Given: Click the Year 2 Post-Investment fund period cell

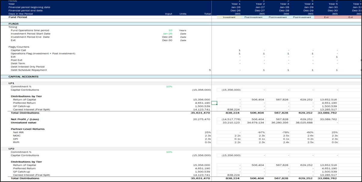Looking at the screenshot, I should point(253,17).
